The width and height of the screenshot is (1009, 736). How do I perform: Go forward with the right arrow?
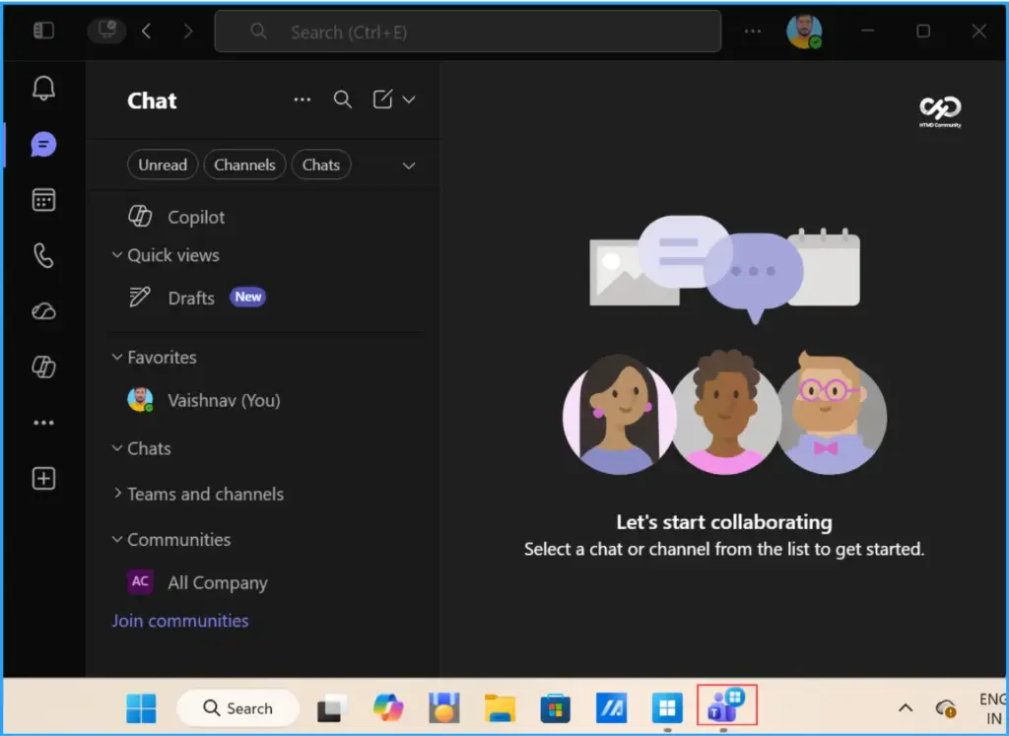point(187,31)
